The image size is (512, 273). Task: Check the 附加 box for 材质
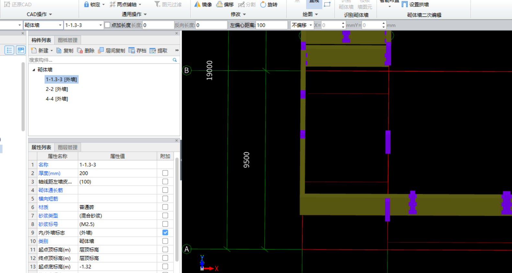pyautogui.click(x=165, y=207)
